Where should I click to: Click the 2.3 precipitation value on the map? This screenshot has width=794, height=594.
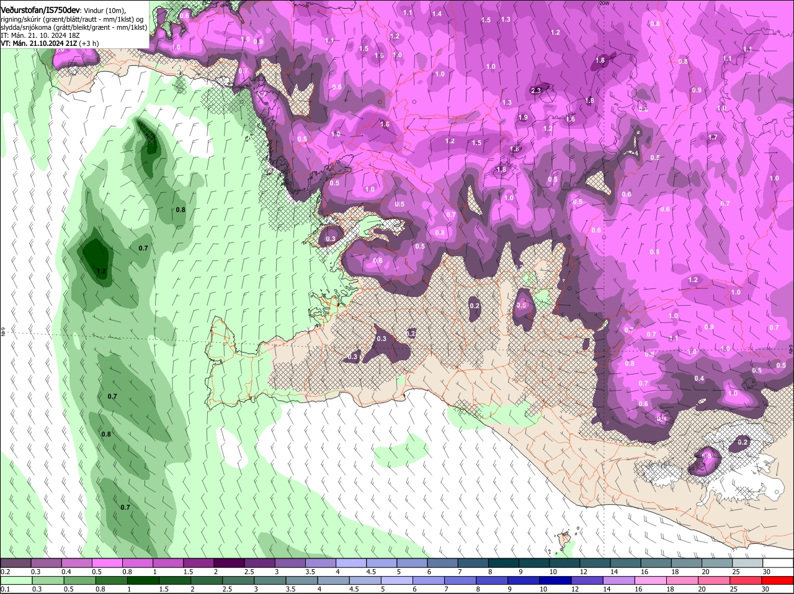[x=537, y=91]
